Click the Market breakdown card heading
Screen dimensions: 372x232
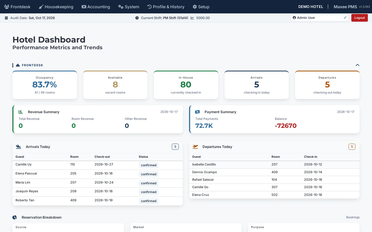139,227
